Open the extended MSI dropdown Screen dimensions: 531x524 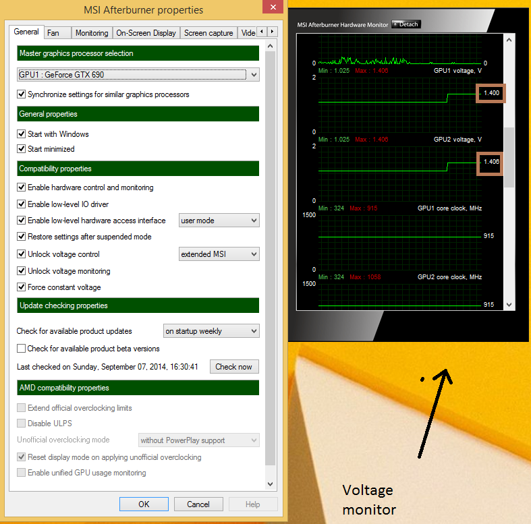point(219,254)
